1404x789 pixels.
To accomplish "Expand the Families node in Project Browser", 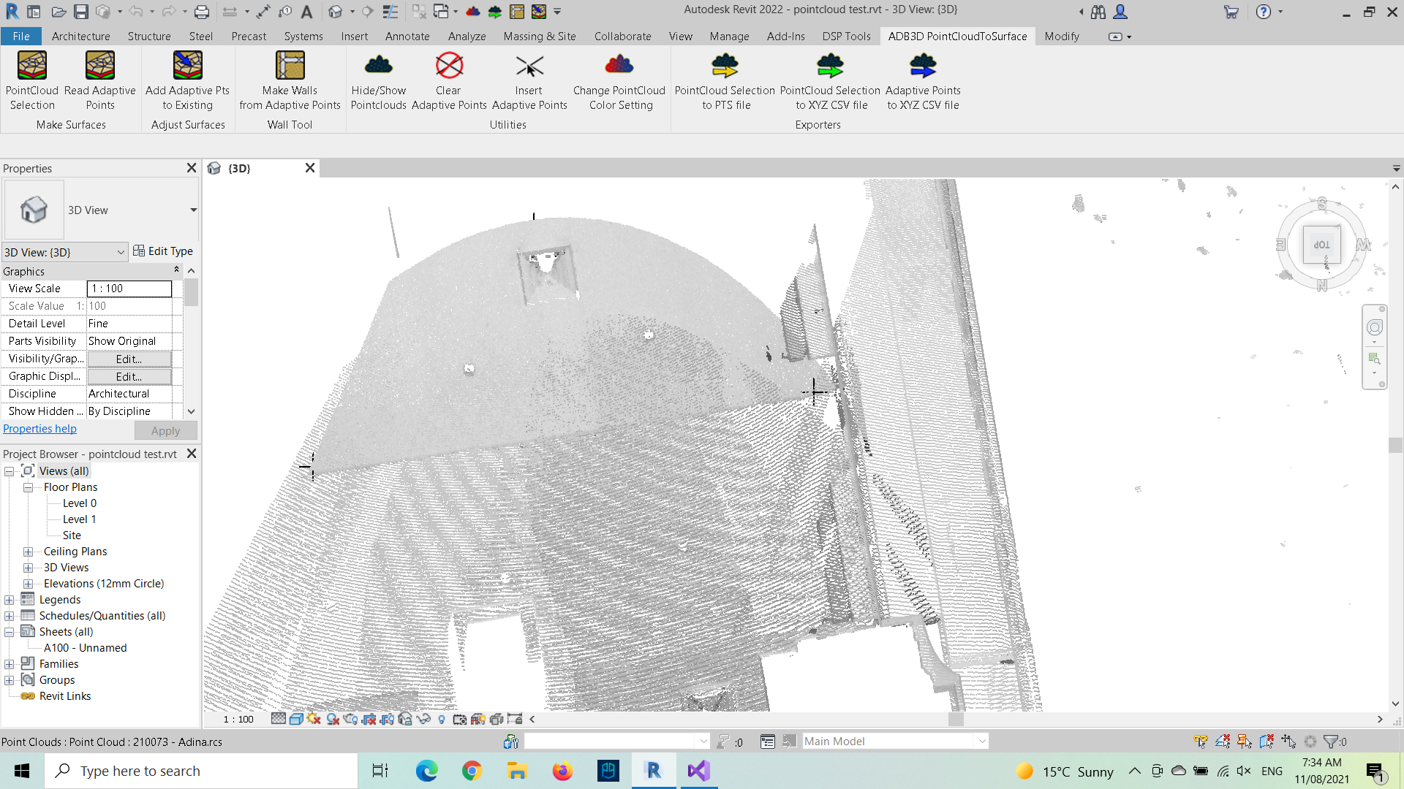I will click(x=10, y=664).
